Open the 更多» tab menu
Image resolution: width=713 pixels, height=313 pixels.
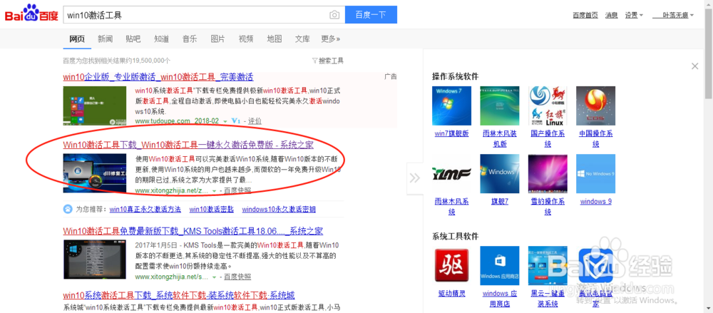[x=331, y=39]
